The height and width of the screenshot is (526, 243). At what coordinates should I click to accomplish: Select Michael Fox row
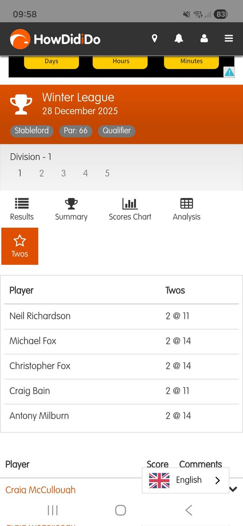121,341
